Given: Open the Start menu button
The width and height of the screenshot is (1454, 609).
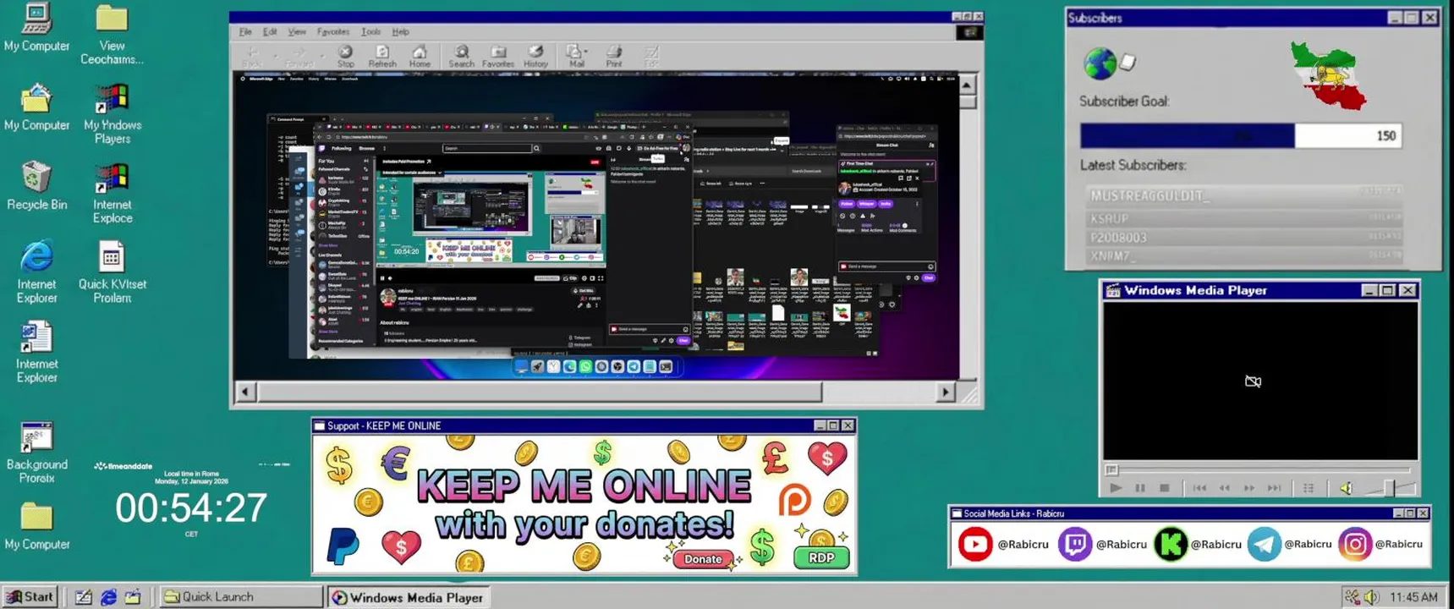Looking at the screenshot, I should pyautogui.click(x=30, y=596).
